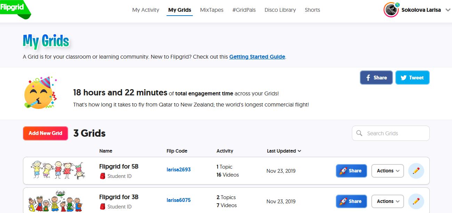452x213 pixels.
Task: Click the '3 Grids' heading
Action: tap(89, 133)
